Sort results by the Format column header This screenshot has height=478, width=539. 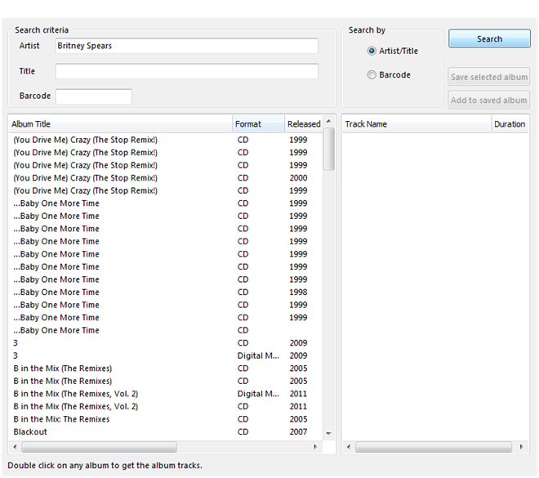coord(259,124)
